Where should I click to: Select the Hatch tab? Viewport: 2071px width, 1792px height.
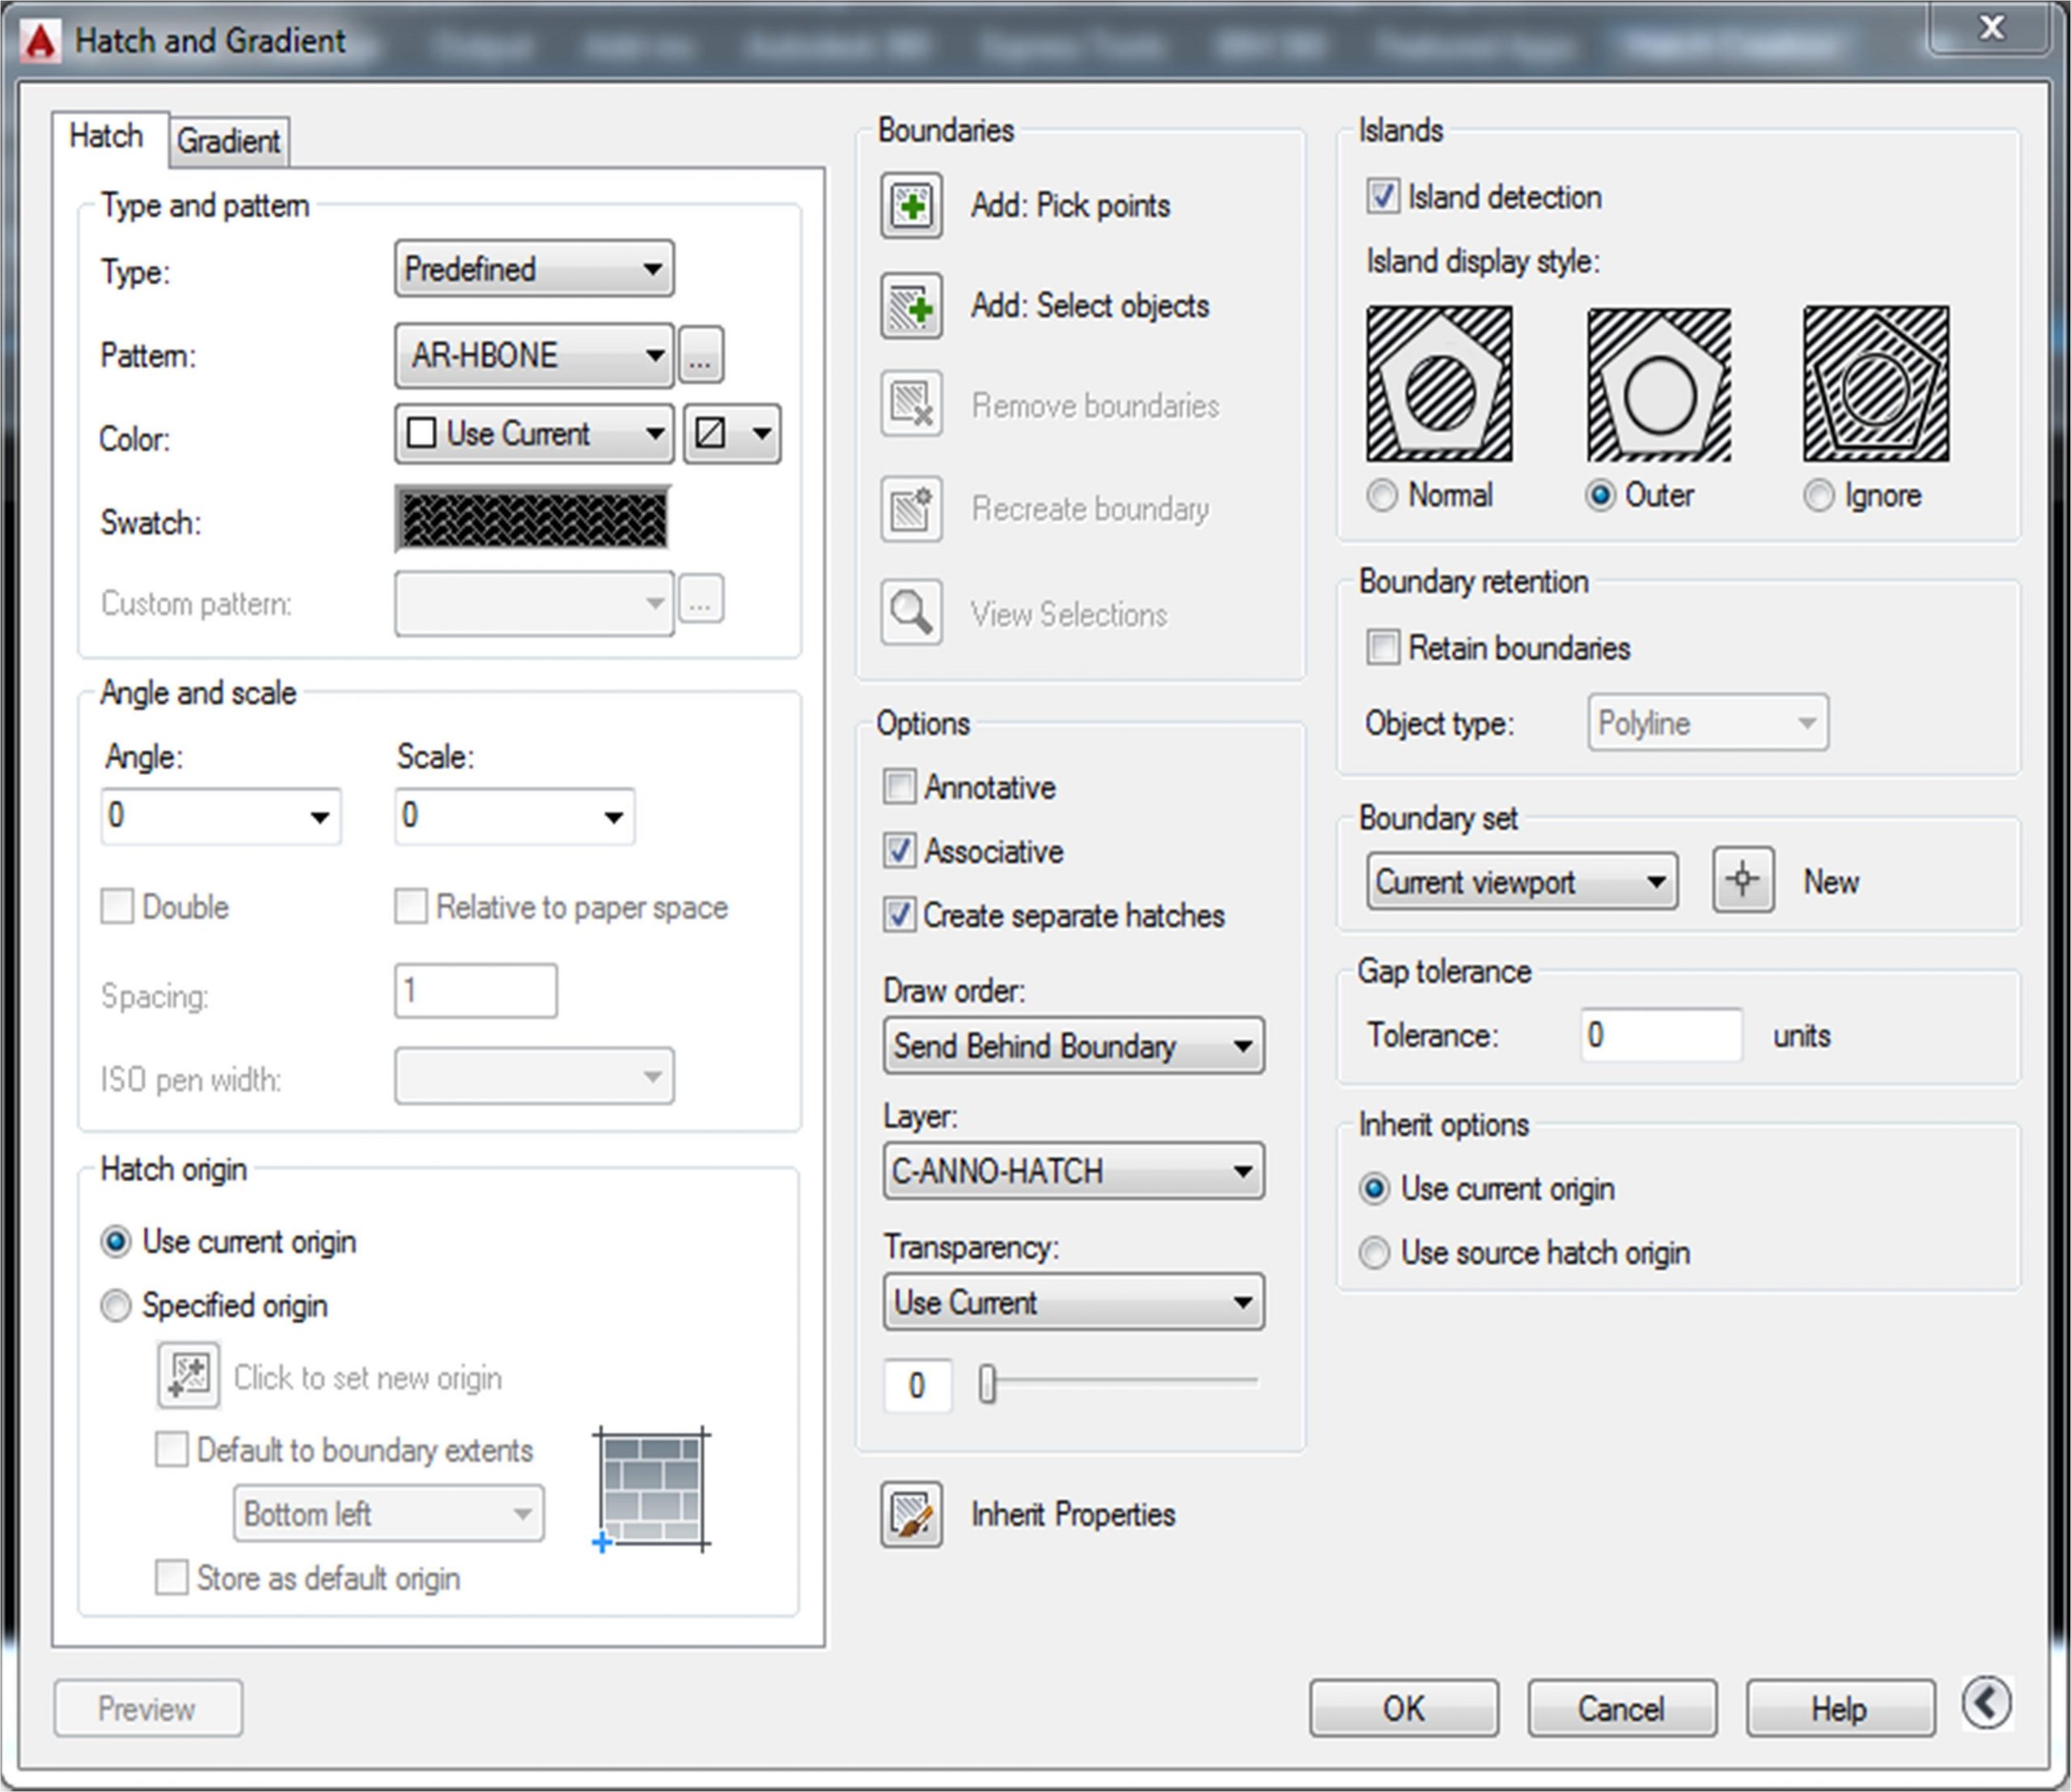pyautogui.click(x=107, y=136)
